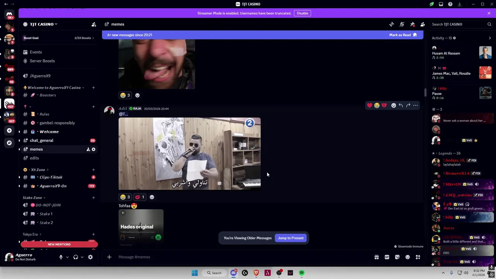
Task: Invite people to TJT CASINO server
Action: click(94, 24)
